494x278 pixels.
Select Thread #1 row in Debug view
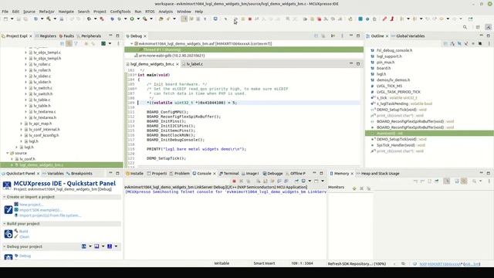pyautogui.click(x=244, y=49)
